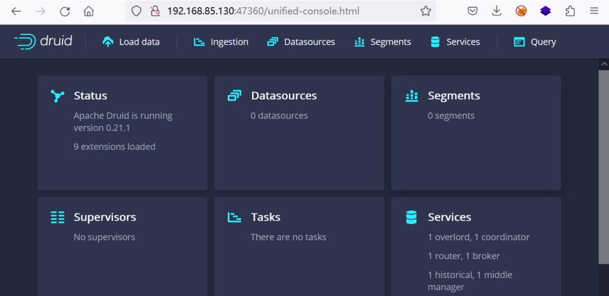Click the purple layered extension icon

coord(545,11)
